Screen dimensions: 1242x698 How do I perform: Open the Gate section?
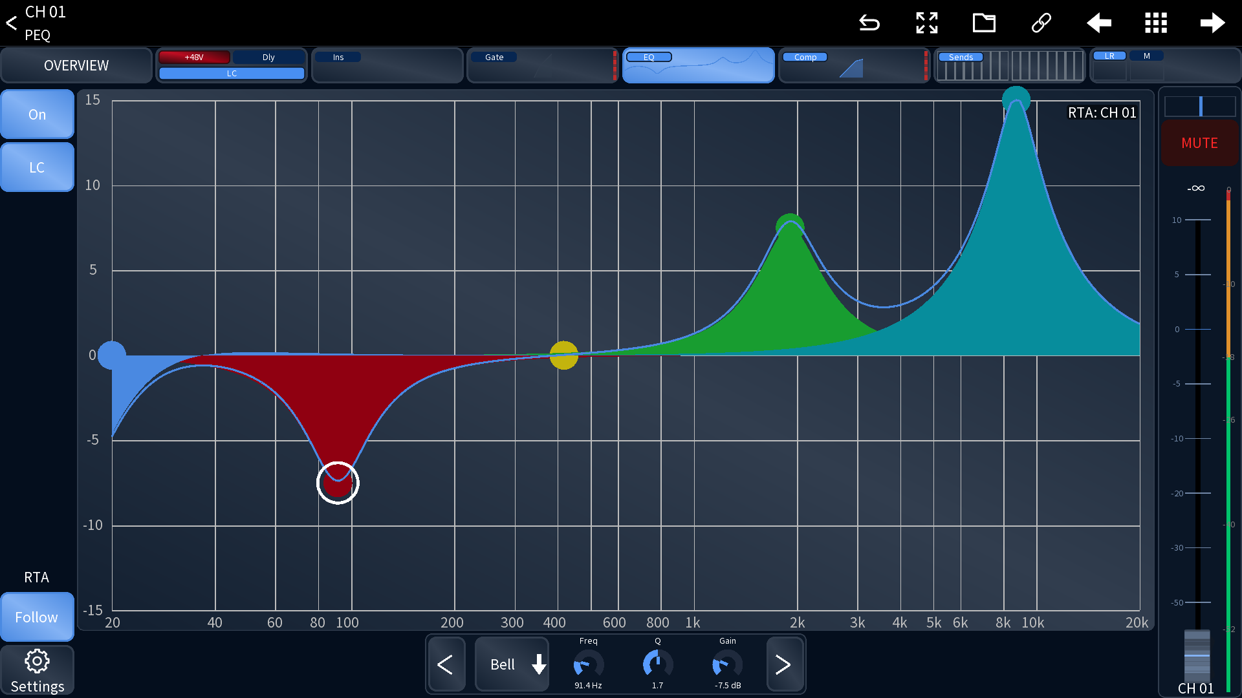tap(542, 65)
